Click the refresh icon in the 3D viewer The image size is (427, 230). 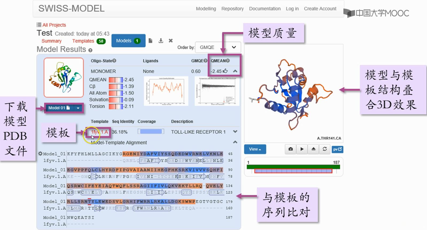click(x=325, y=149)
